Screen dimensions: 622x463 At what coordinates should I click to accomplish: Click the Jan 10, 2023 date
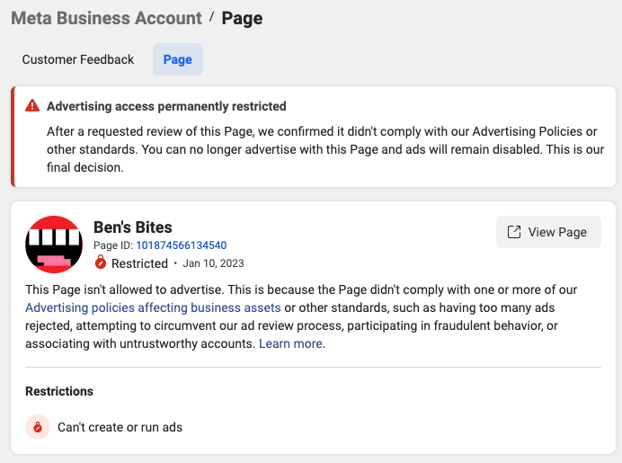(213, 263)
